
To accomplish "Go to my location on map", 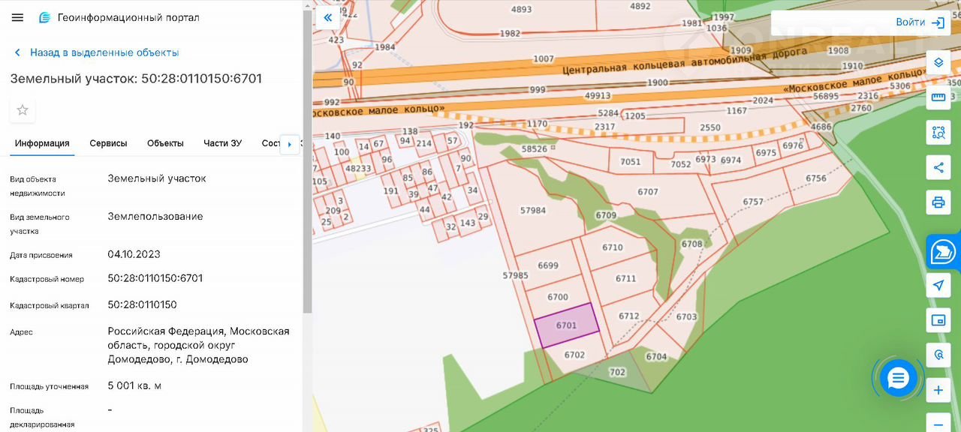I will click(938, 285).
